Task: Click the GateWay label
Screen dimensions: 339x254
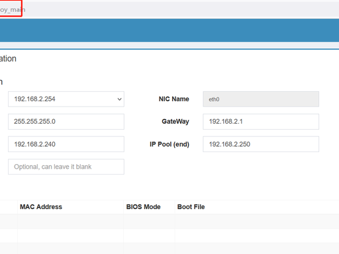Action: (x=175, y=122)
